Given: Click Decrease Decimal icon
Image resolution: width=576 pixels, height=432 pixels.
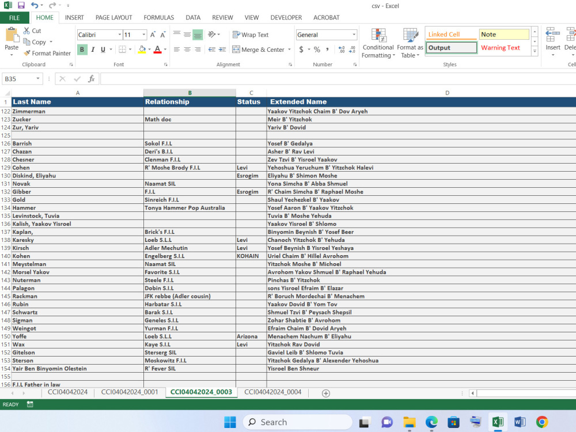Looking at the screenshot, I should click(352, 49).
